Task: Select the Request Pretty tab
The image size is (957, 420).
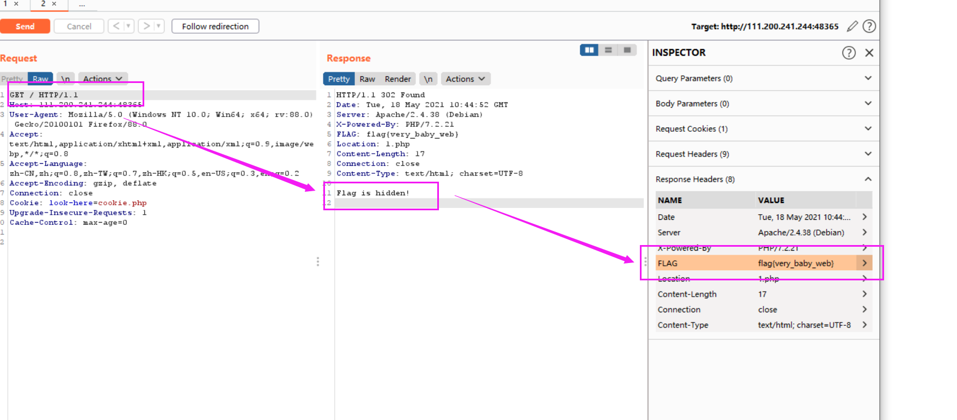Action: (x=12, y=79)
